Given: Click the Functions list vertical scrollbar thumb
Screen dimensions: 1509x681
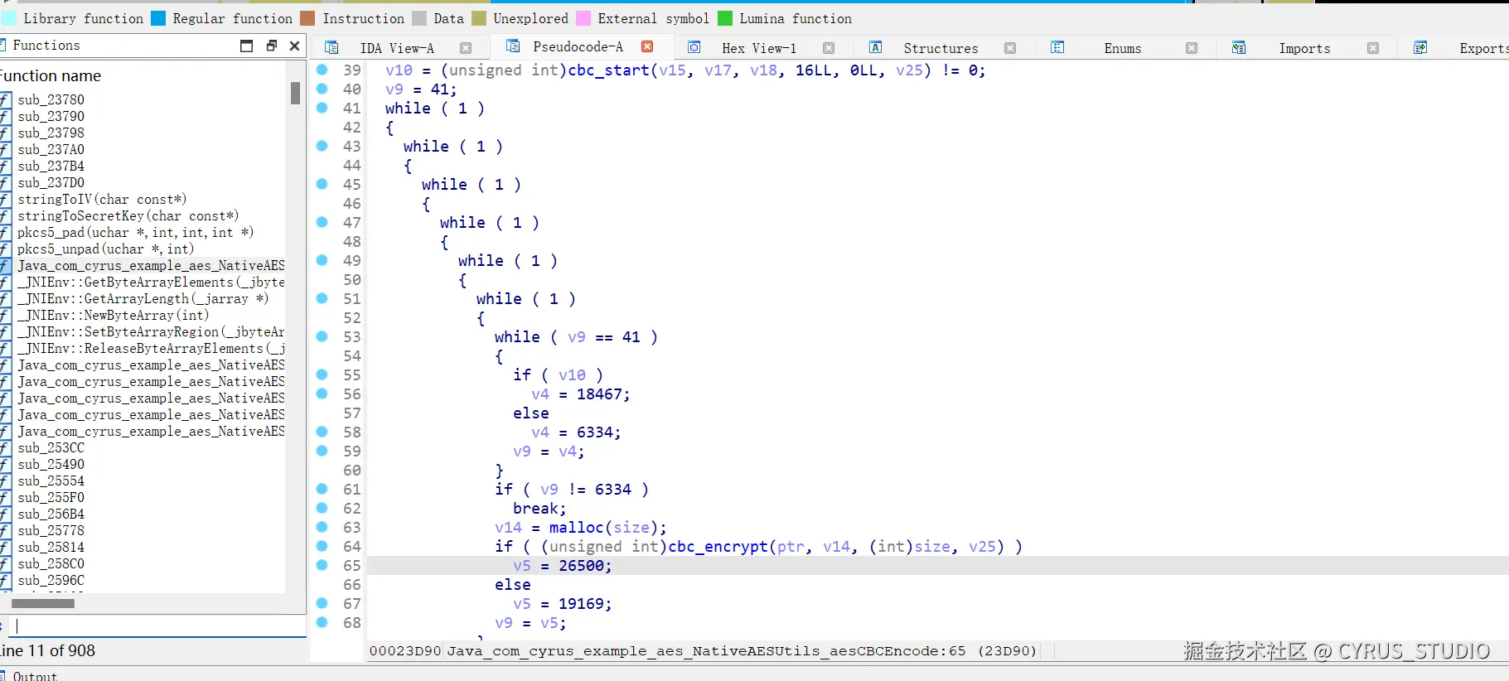Looking at the screenshot, I should coord(295,93).
